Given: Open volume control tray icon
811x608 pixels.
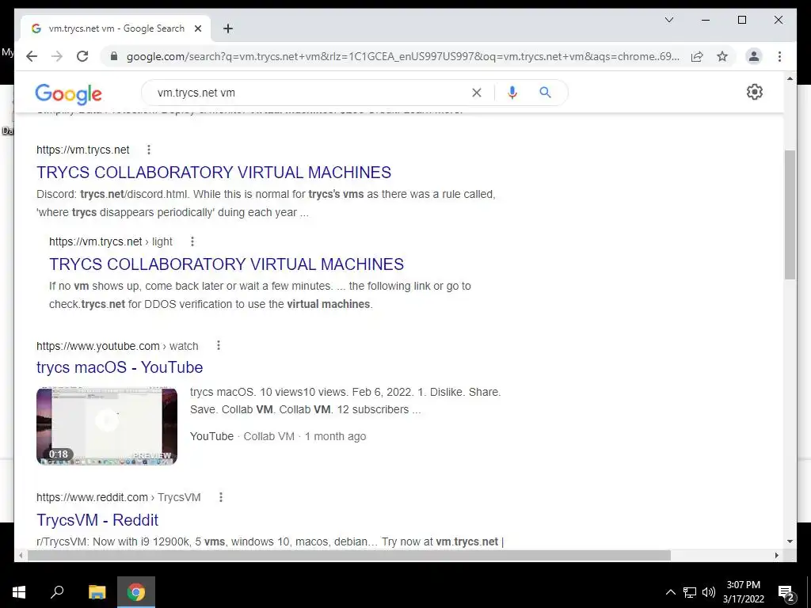Looking at the screenshot, I should click(709, 592).
